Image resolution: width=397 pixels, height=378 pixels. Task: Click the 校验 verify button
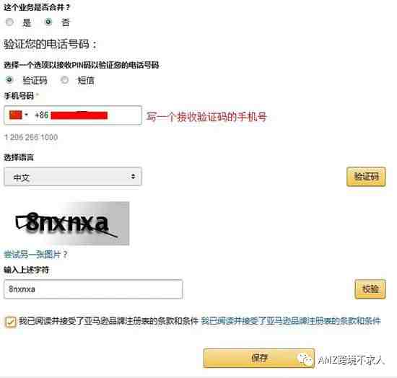click(x=370, y=289)
